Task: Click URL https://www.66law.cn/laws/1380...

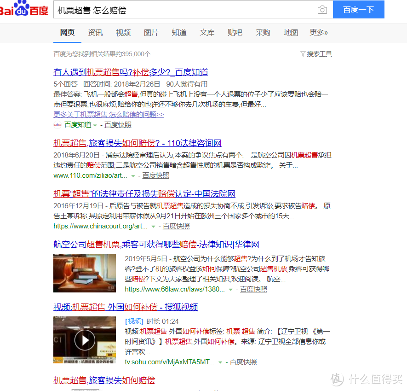Action: (x=175, y=289)
